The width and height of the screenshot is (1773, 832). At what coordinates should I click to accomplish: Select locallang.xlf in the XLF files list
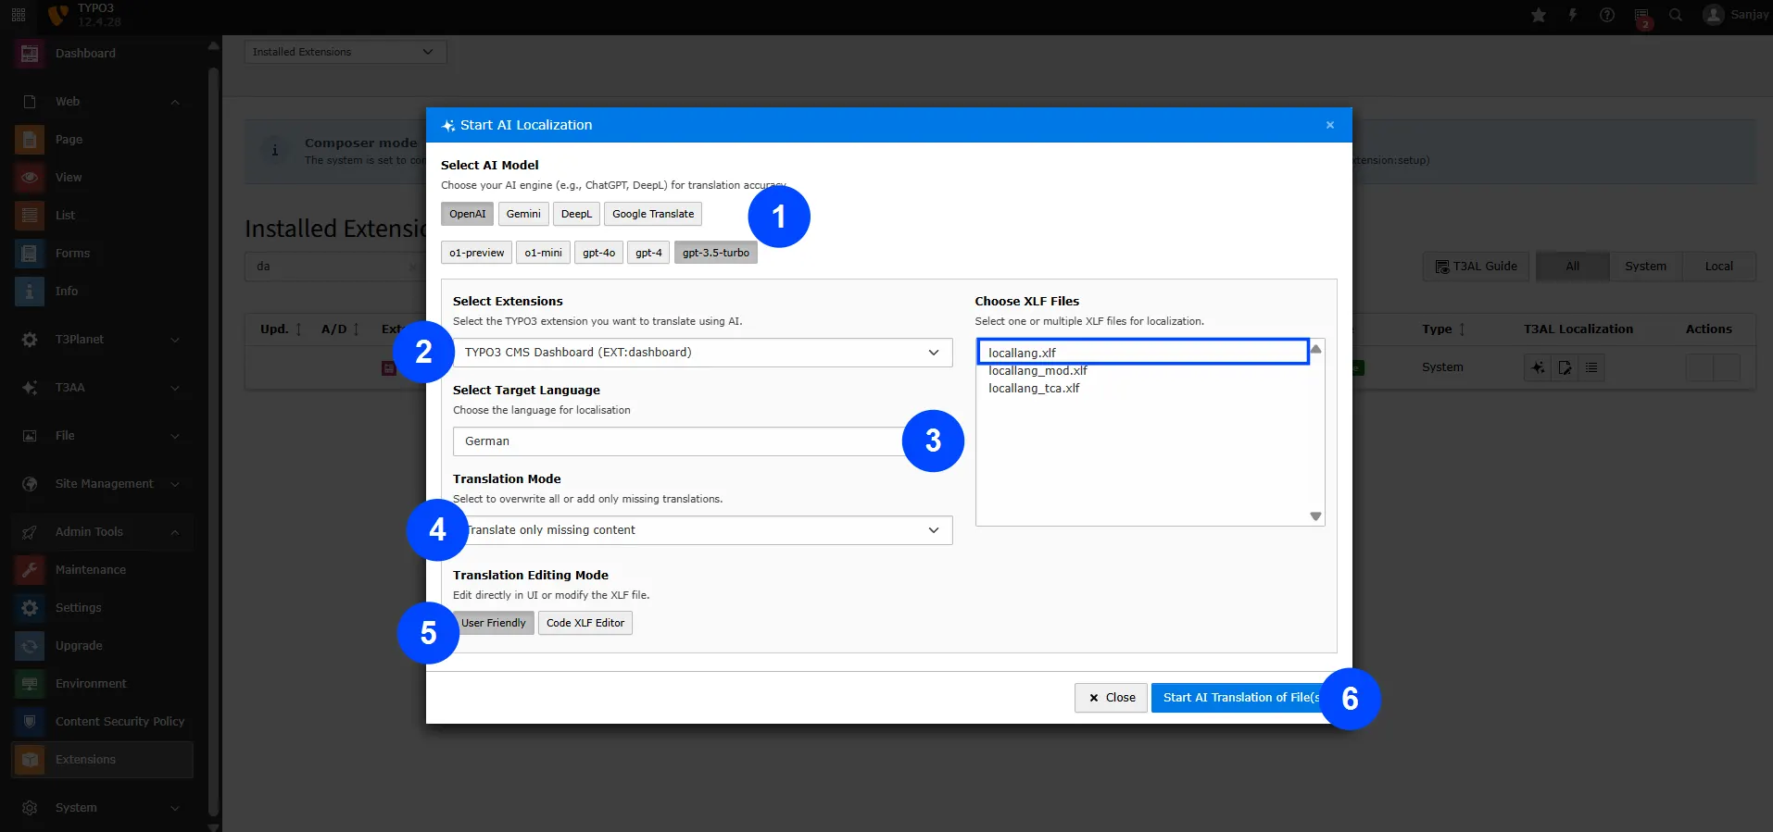(x=1143, y=352)
